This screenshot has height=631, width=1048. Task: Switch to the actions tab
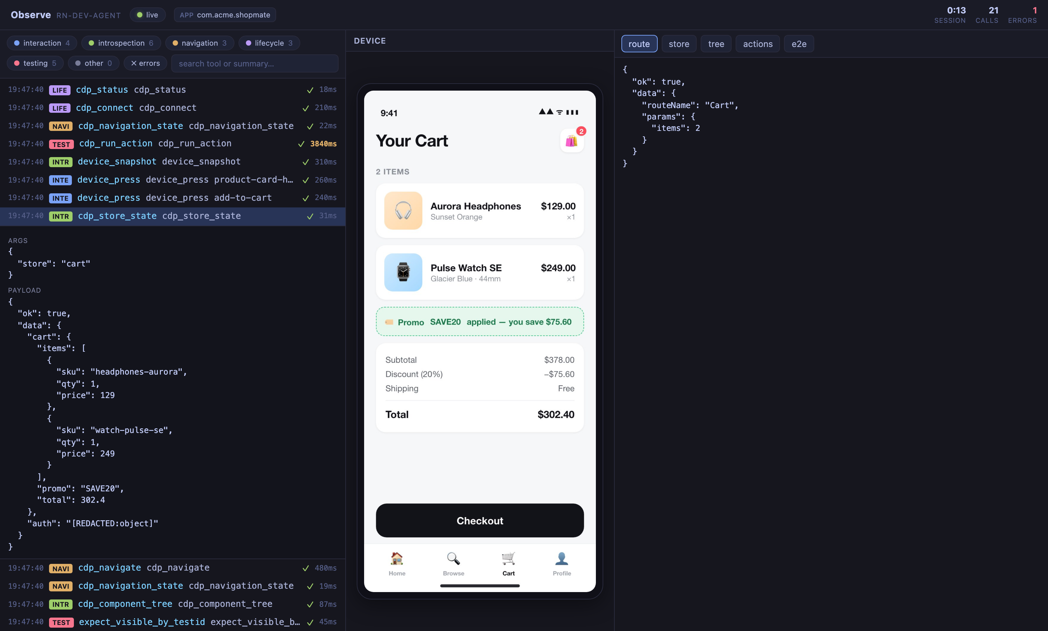(x=757, y=44)
